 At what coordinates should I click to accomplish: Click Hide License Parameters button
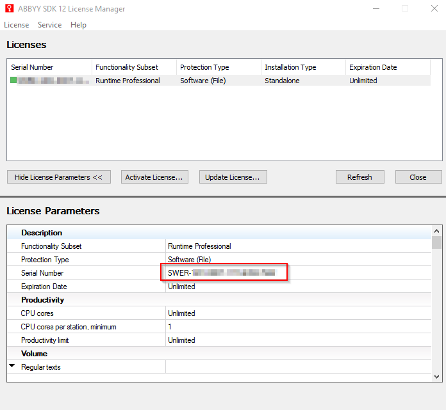[58, 177]
